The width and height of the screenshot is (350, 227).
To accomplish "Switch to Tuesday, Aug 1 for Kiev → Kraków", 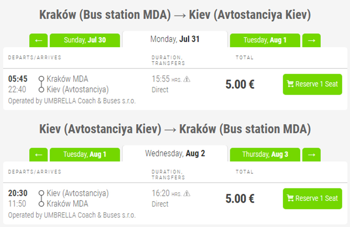I will (x=85, y=155).
